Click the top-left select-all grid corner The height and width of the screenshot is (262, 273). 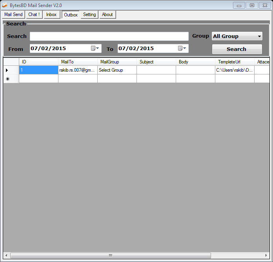click(x=11, y=62)
